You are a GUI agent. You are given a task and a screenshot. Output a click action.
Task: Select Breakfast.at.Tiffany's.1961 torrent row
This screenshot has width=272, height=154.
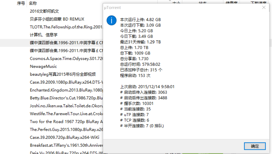[66, 145]
